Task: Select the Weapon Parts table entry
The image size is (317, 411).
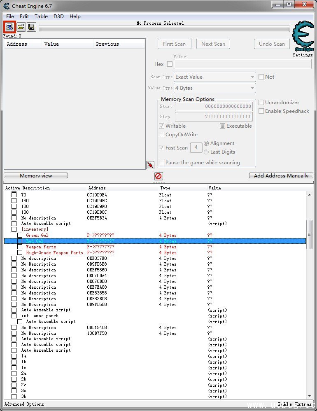Action: (41, 247)
